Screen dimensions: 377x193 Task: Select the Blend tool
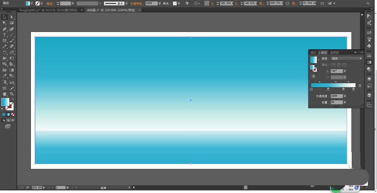(12, 76)
